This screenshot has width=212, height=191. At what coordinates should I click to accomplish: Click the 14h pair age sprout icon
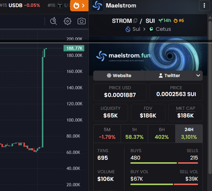tap(161, 21)
